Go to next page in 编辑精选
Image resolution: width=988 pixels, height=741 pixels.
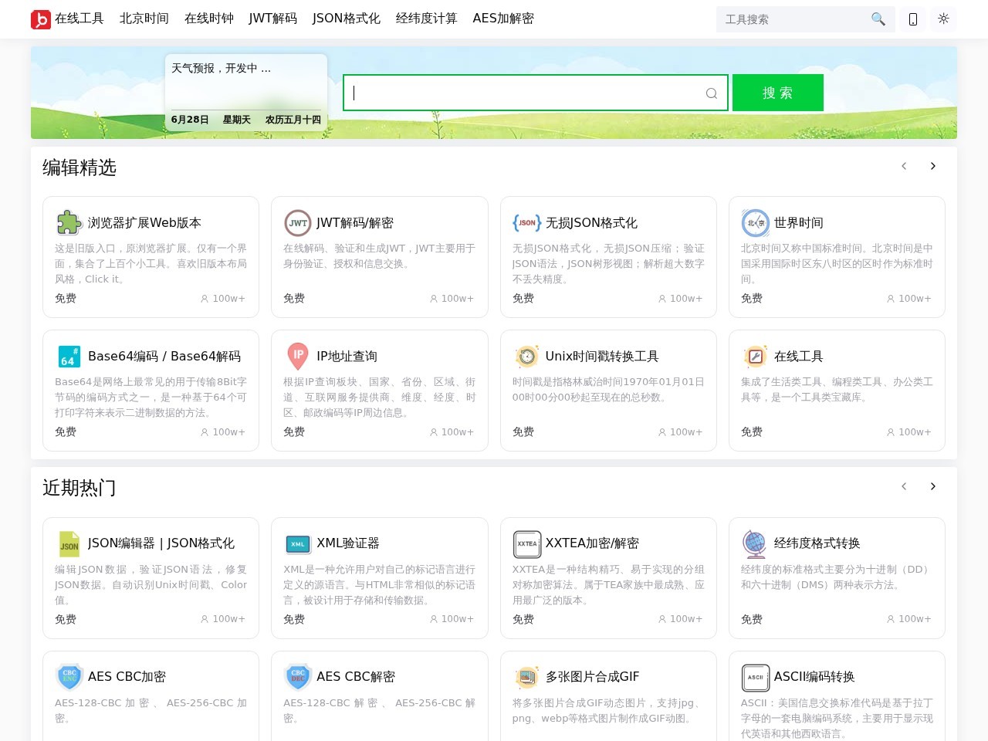click(x=933, y=166)
